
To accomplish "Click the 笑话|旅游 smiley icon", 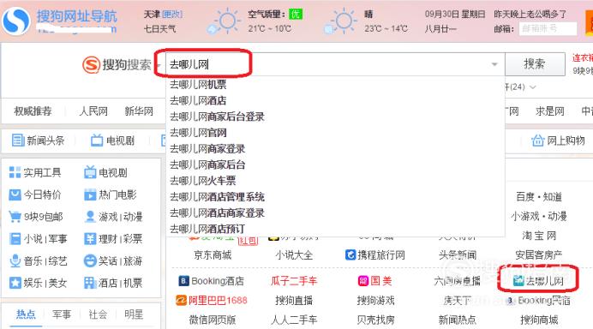I will (90, 261).
